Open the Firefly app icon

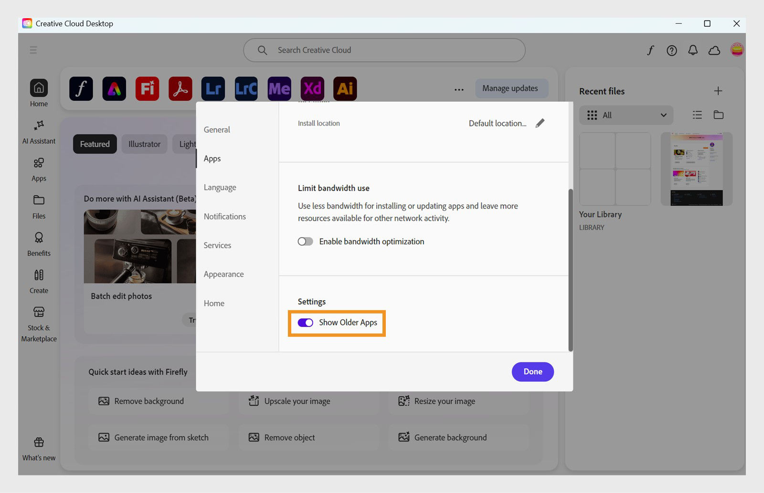(147, 88)
